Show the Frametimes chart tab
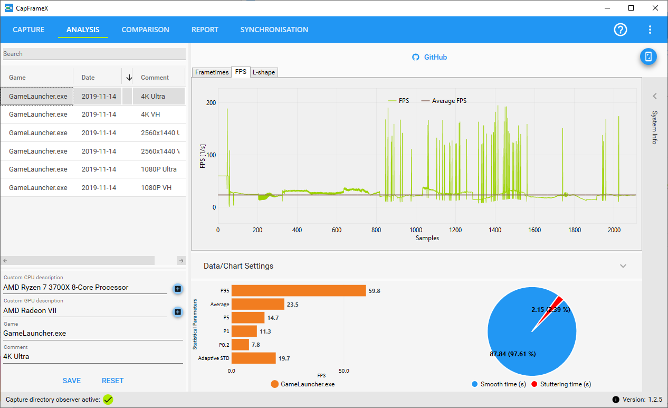The image size is (668, 408). pyautogui.click(x=212, y=72)
